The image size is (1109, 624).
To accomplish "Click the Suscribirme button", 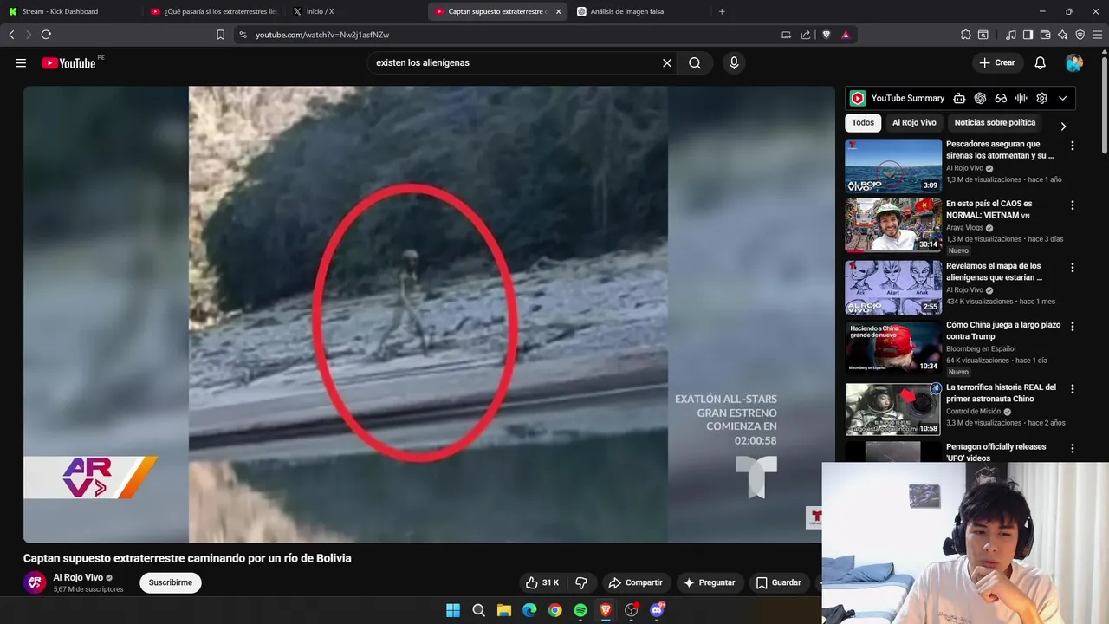I will pyautogui.click(x=171, y=582).
